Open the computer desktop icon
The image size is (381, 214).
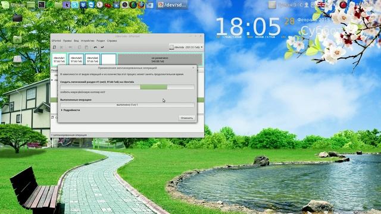(x=17, y=18)
